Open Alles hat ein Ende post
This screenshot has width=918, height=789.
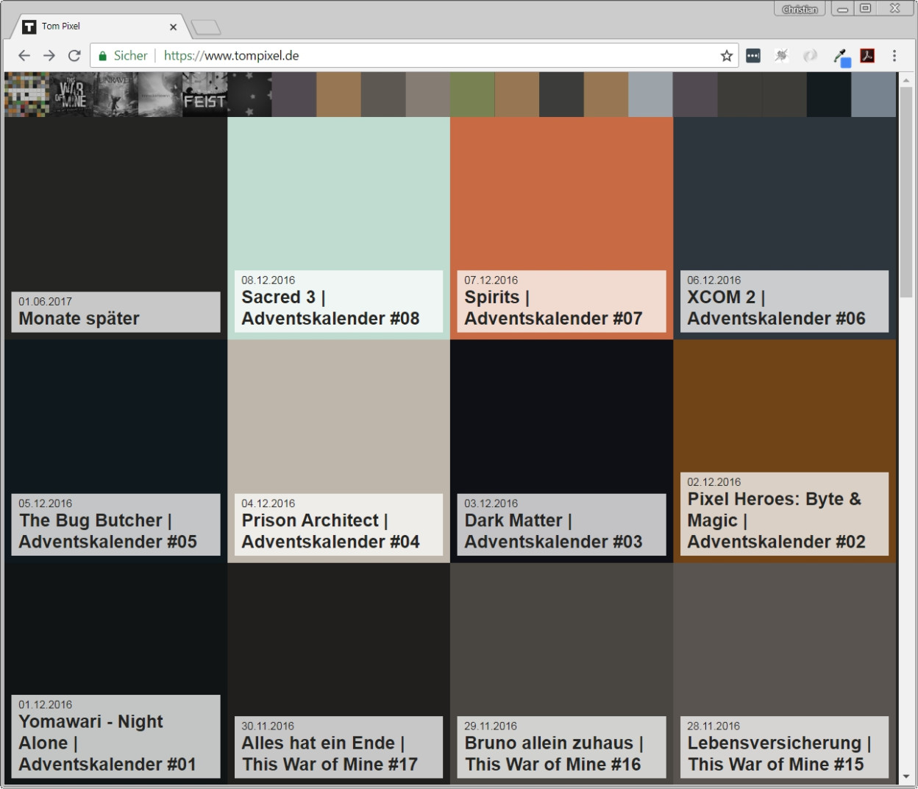point(338,674)
